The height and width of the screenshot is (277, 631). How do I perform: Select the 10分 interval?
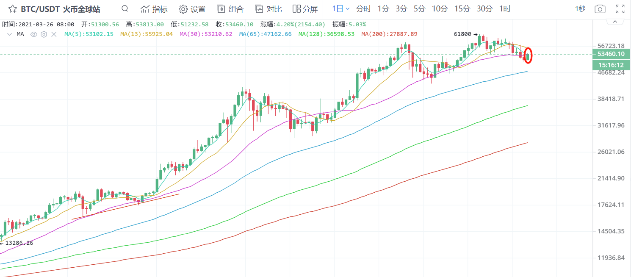pyautogui.click(x=439, y=9)
